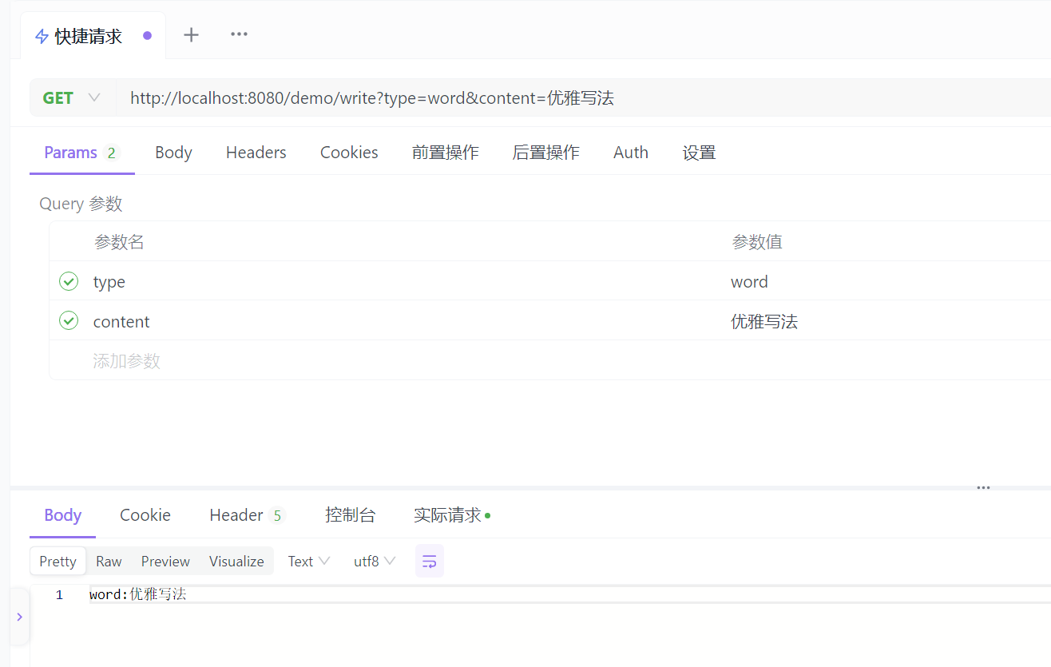Select the response Body tab
This screenshot has height=667, width=1051.
tap(62, 515)
